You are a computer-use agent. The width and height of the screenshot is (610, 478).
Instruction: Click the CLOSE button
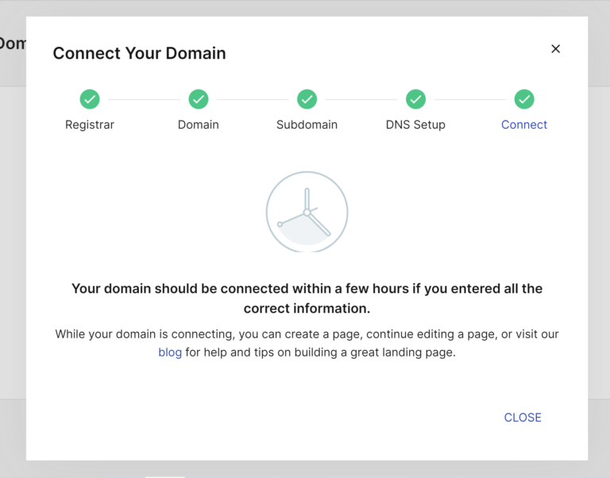523,418
